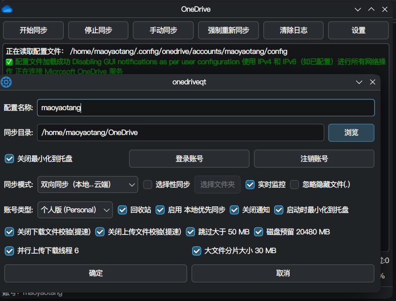
Task: Toggle 实时监控 checkbox
Action: click(250, 185)
